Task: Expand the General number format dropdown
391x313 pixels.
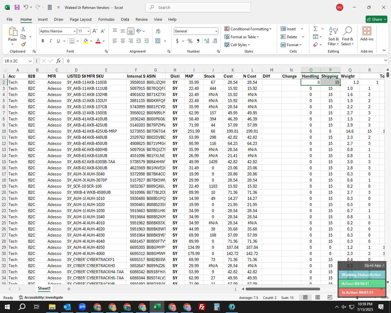Action: pyautogui.click(x=216, y=31)
